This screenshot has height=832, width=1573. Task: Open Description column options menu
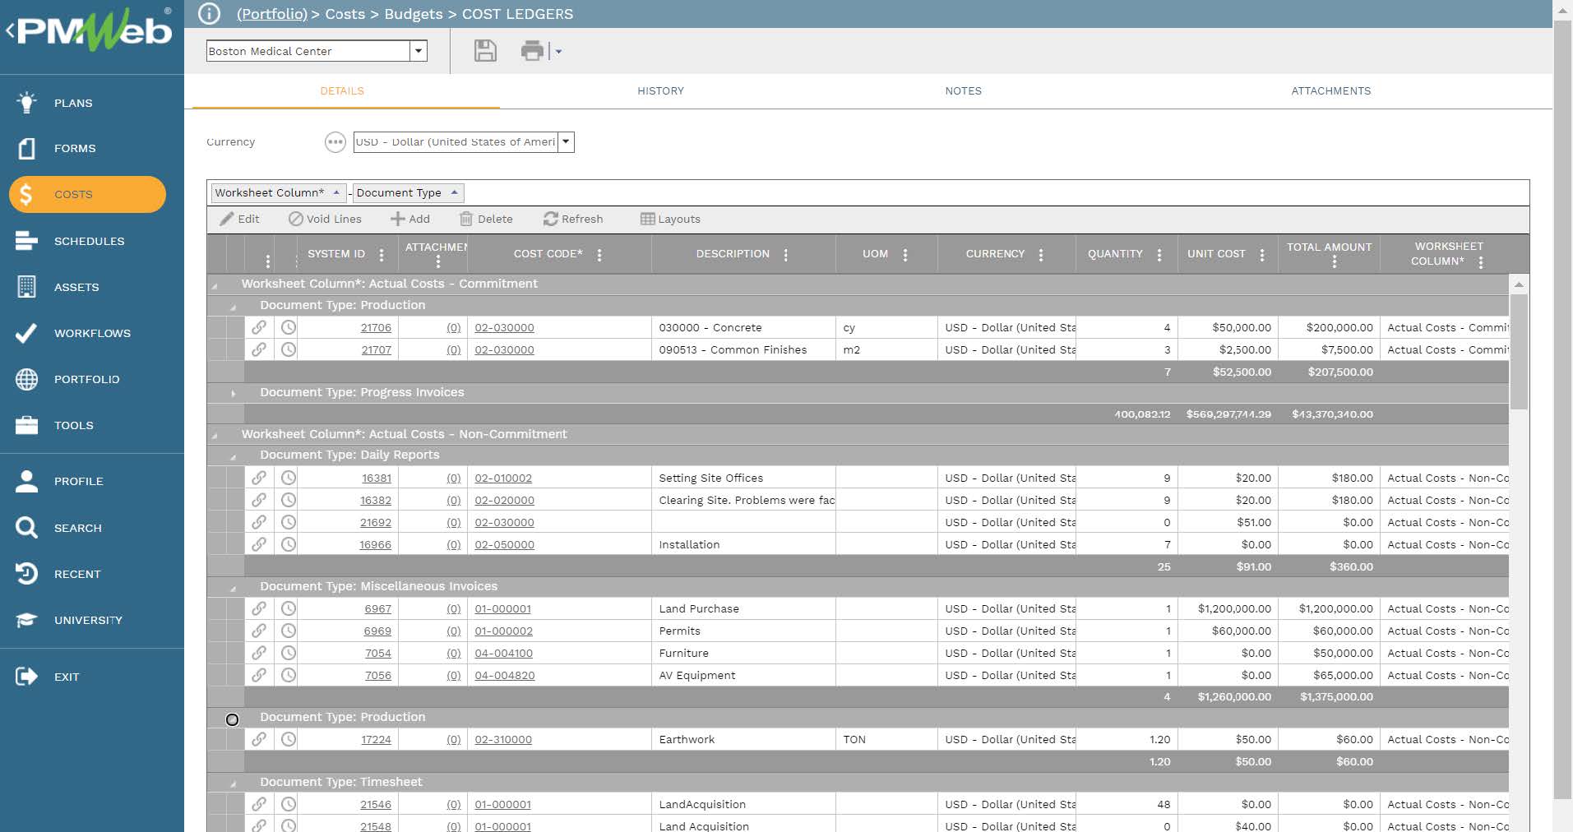pos(786,255)
